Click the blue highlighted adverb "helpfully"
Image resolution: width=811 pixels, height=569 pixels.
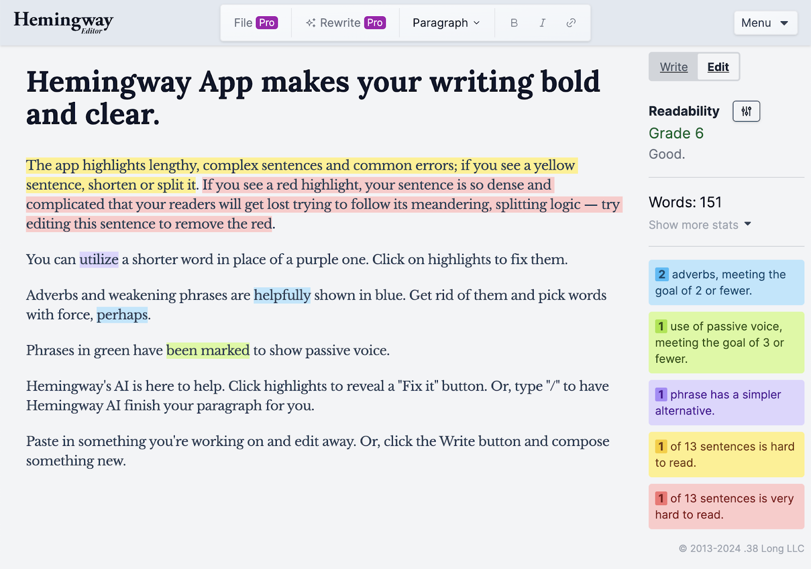point(282,295)
